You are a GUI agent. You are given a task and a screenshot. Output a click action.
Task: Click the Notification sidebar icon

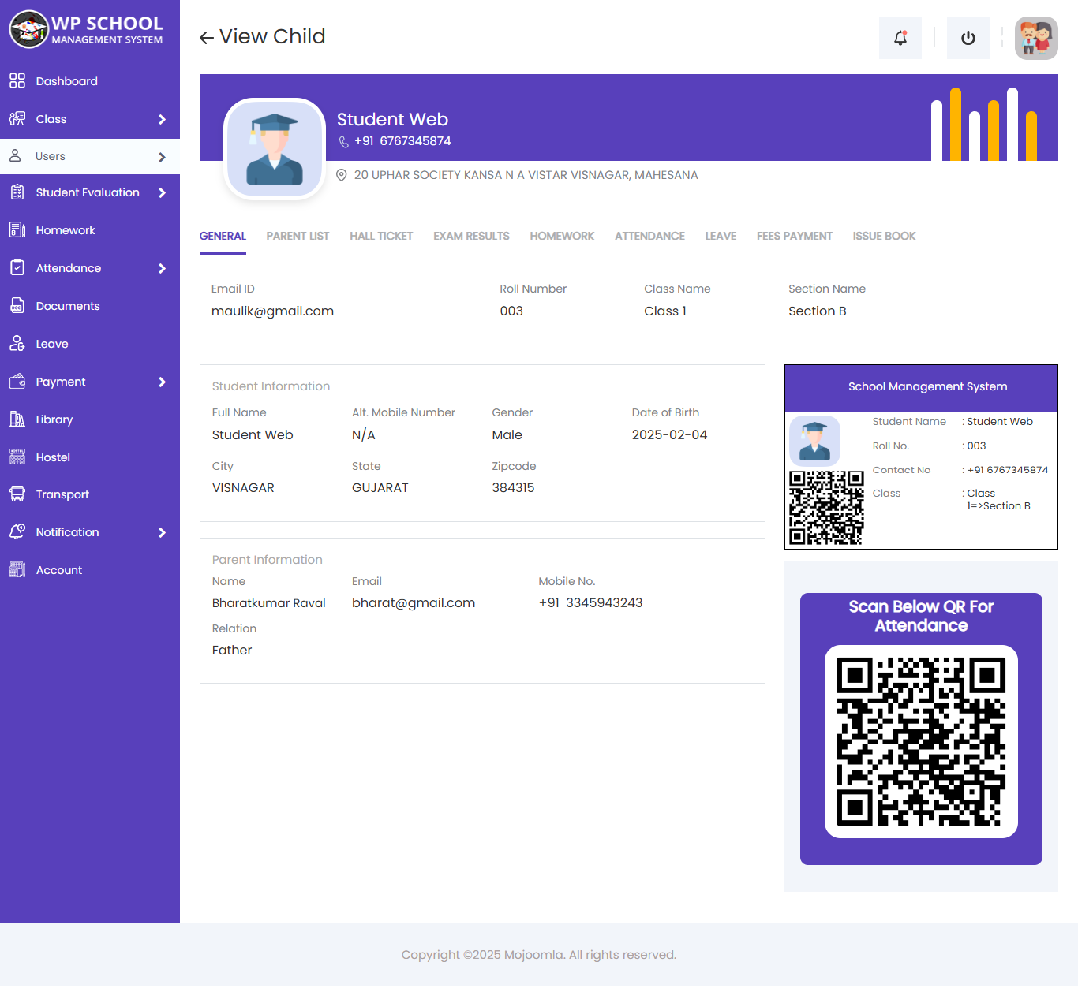tap(17, 532)
